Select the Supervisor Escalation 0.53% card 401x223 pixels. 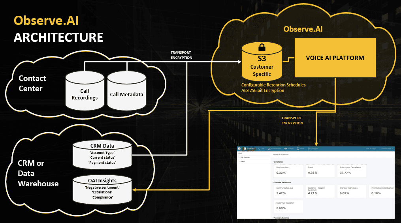point(288,206)
